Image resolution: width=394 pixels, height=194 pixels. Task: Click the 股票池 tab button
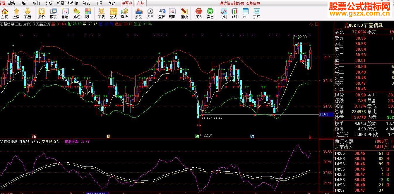click(127, 3)
